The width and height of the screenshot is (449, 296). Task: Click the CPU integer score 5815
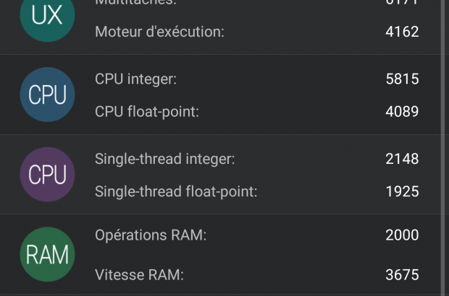click(x=402, y=79)
